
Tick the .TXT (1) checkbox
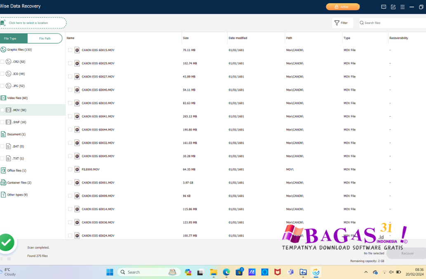2,158
